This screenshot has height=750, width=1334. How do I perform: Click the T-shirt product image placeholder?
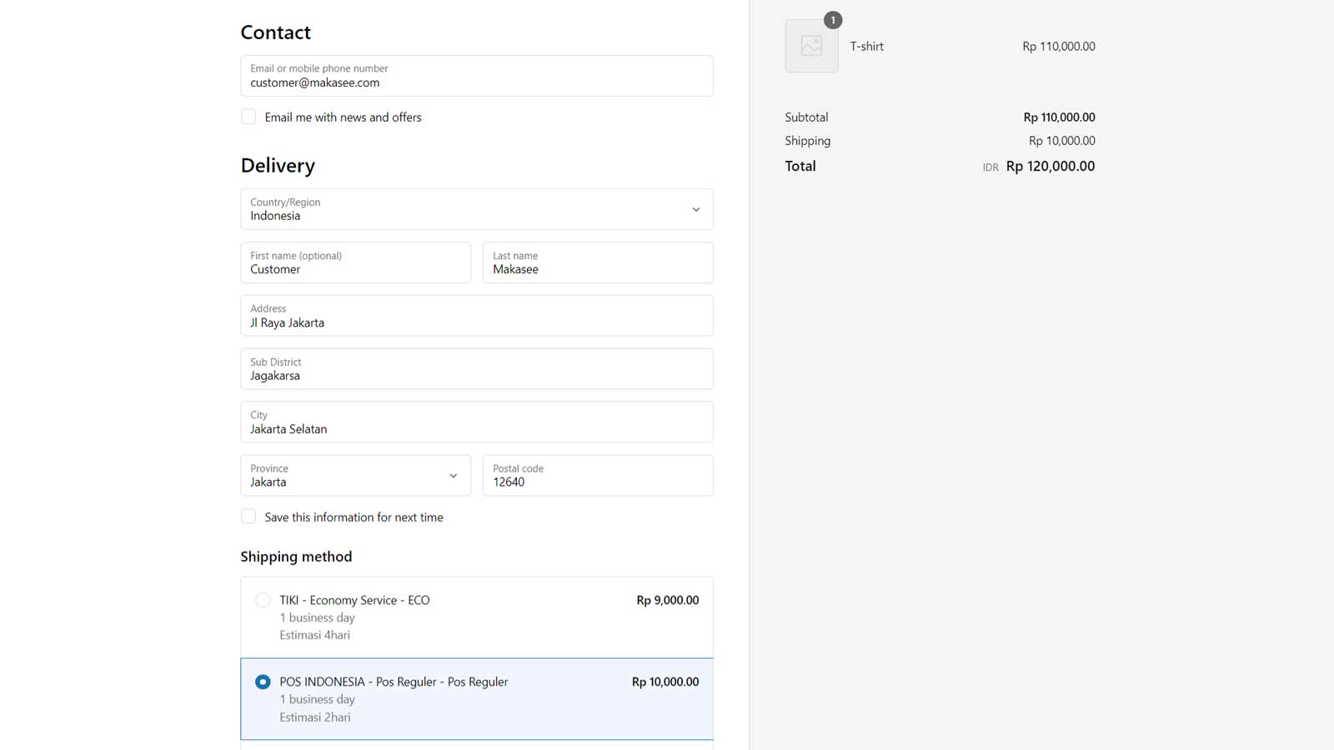tap(811, 46)
